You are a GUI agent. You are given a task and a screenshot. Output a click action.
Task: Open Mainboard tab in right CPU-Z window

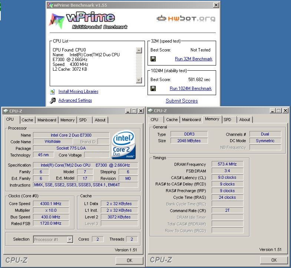[x=191, y=120]
